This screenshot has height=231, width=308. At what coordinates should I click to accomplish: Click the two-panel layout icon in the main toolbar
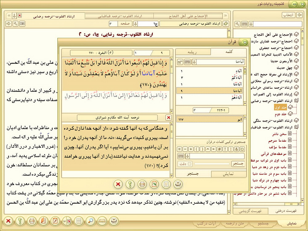click(x=79, y=221)
